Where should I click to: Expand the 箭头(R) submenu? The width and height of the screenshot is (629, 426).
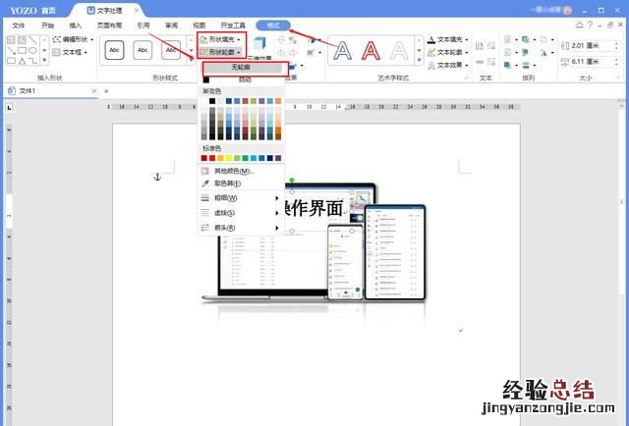point(241,228)
